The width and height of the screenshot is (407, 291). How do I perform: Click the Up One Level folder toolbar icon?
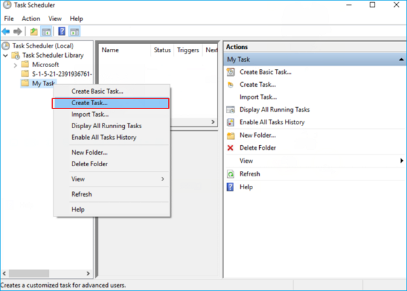pos(33,32)
